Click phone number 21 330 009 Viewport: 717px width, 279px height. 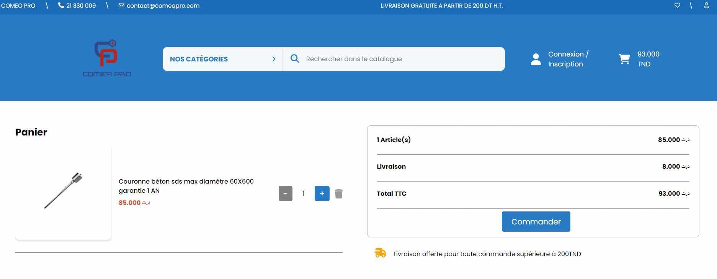(81, 6)
